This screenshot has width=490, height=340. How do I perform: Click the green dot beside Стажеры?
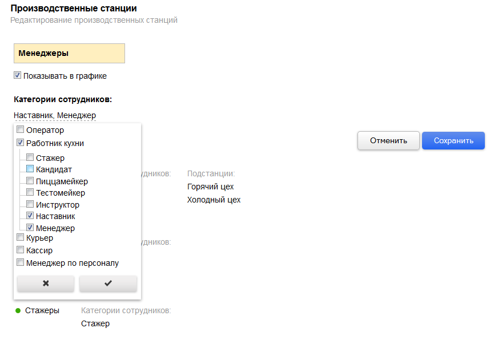18,311
